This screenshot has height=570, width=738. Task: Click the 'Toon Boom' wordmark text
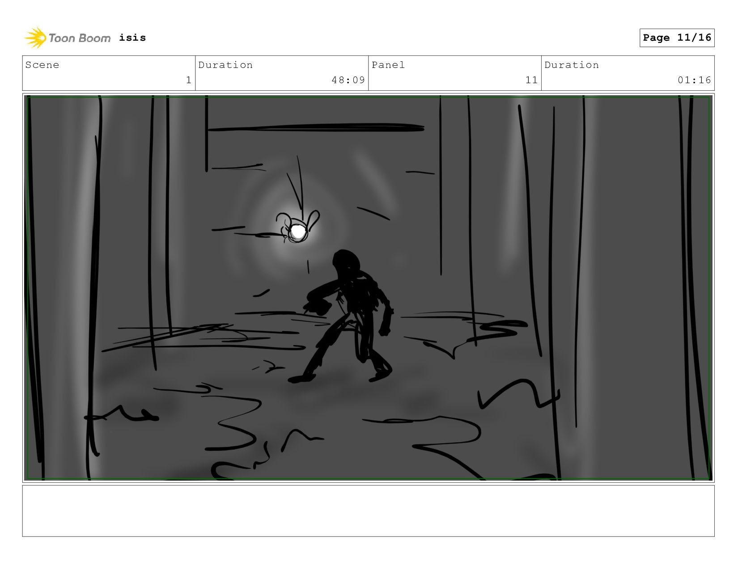(x=80, y=38)
